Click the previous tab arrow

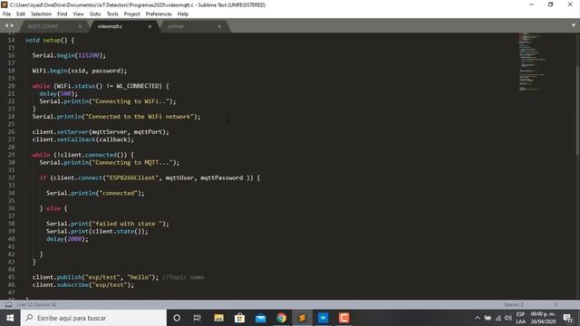pos(6,25)
